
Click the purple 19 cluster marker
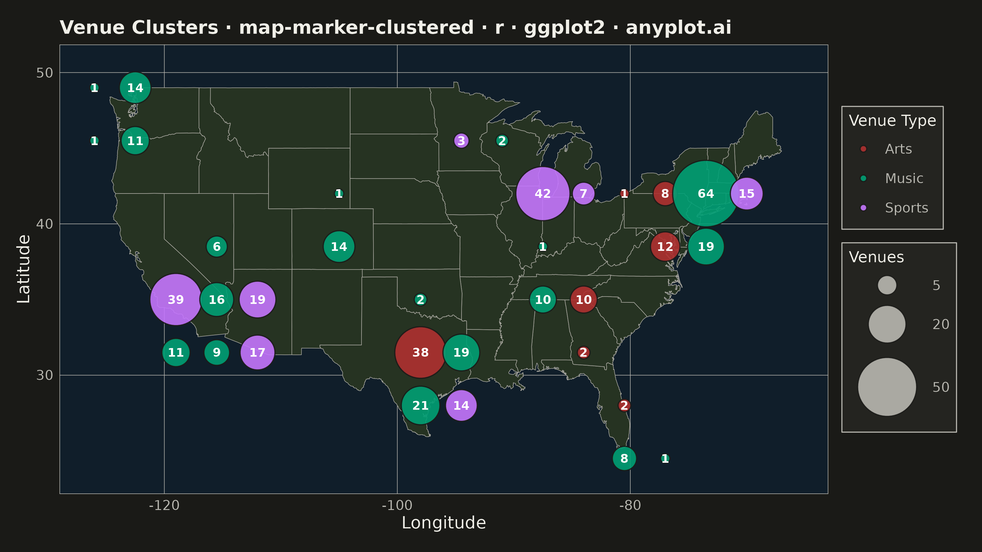[x=257, y=299]
